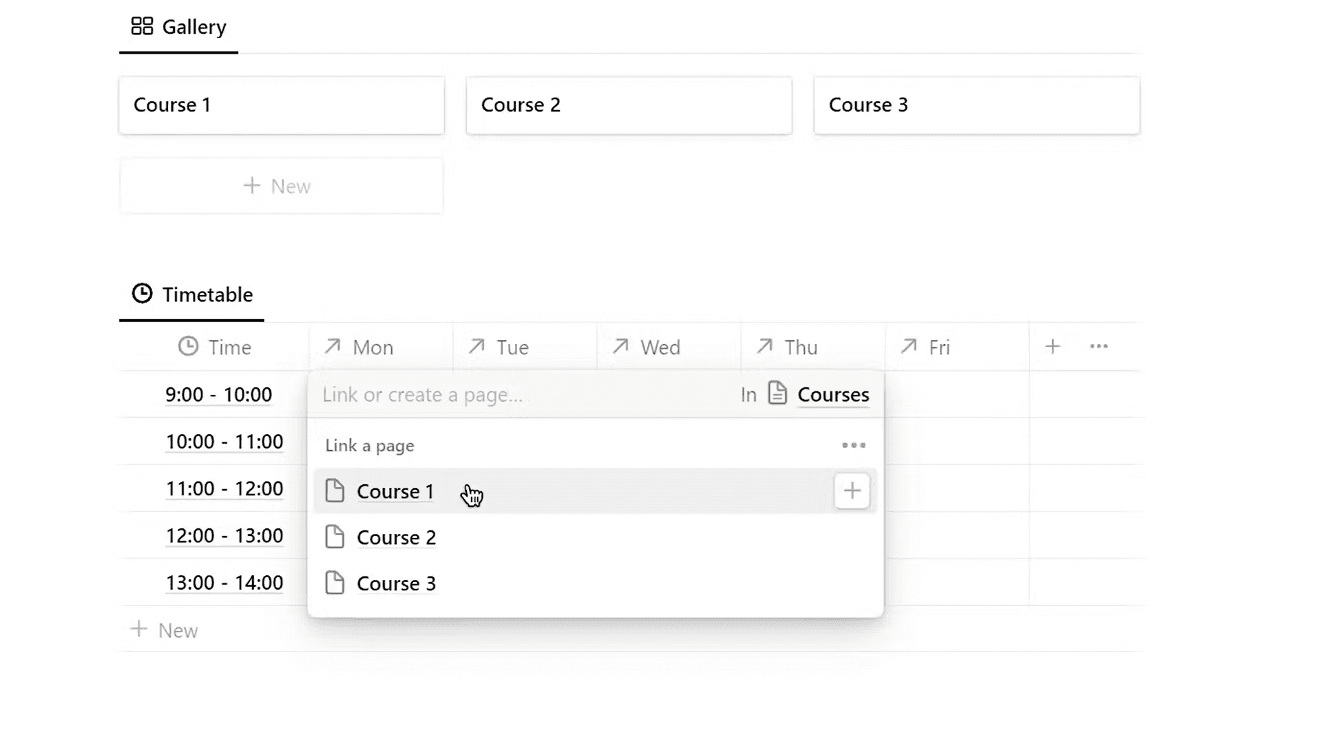Open the 9:00 - 10:00 timetable row
The width and height of the screenshot is (1322, 743).
coord(218,395)
